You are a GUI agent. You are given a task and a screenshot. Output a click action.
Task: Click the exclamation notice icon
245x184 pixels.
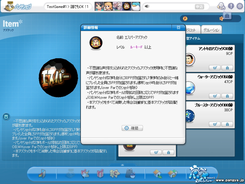point(231,6)
